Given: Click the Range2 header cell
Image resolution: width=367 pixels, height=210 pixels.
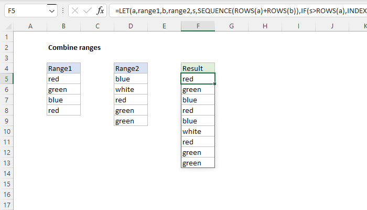Looking at the screenshot, I should coord(131,68).
